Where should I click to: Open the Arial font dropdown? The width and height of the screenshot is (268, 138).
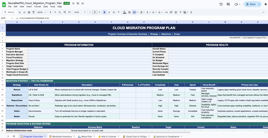[x=80, y=12]
